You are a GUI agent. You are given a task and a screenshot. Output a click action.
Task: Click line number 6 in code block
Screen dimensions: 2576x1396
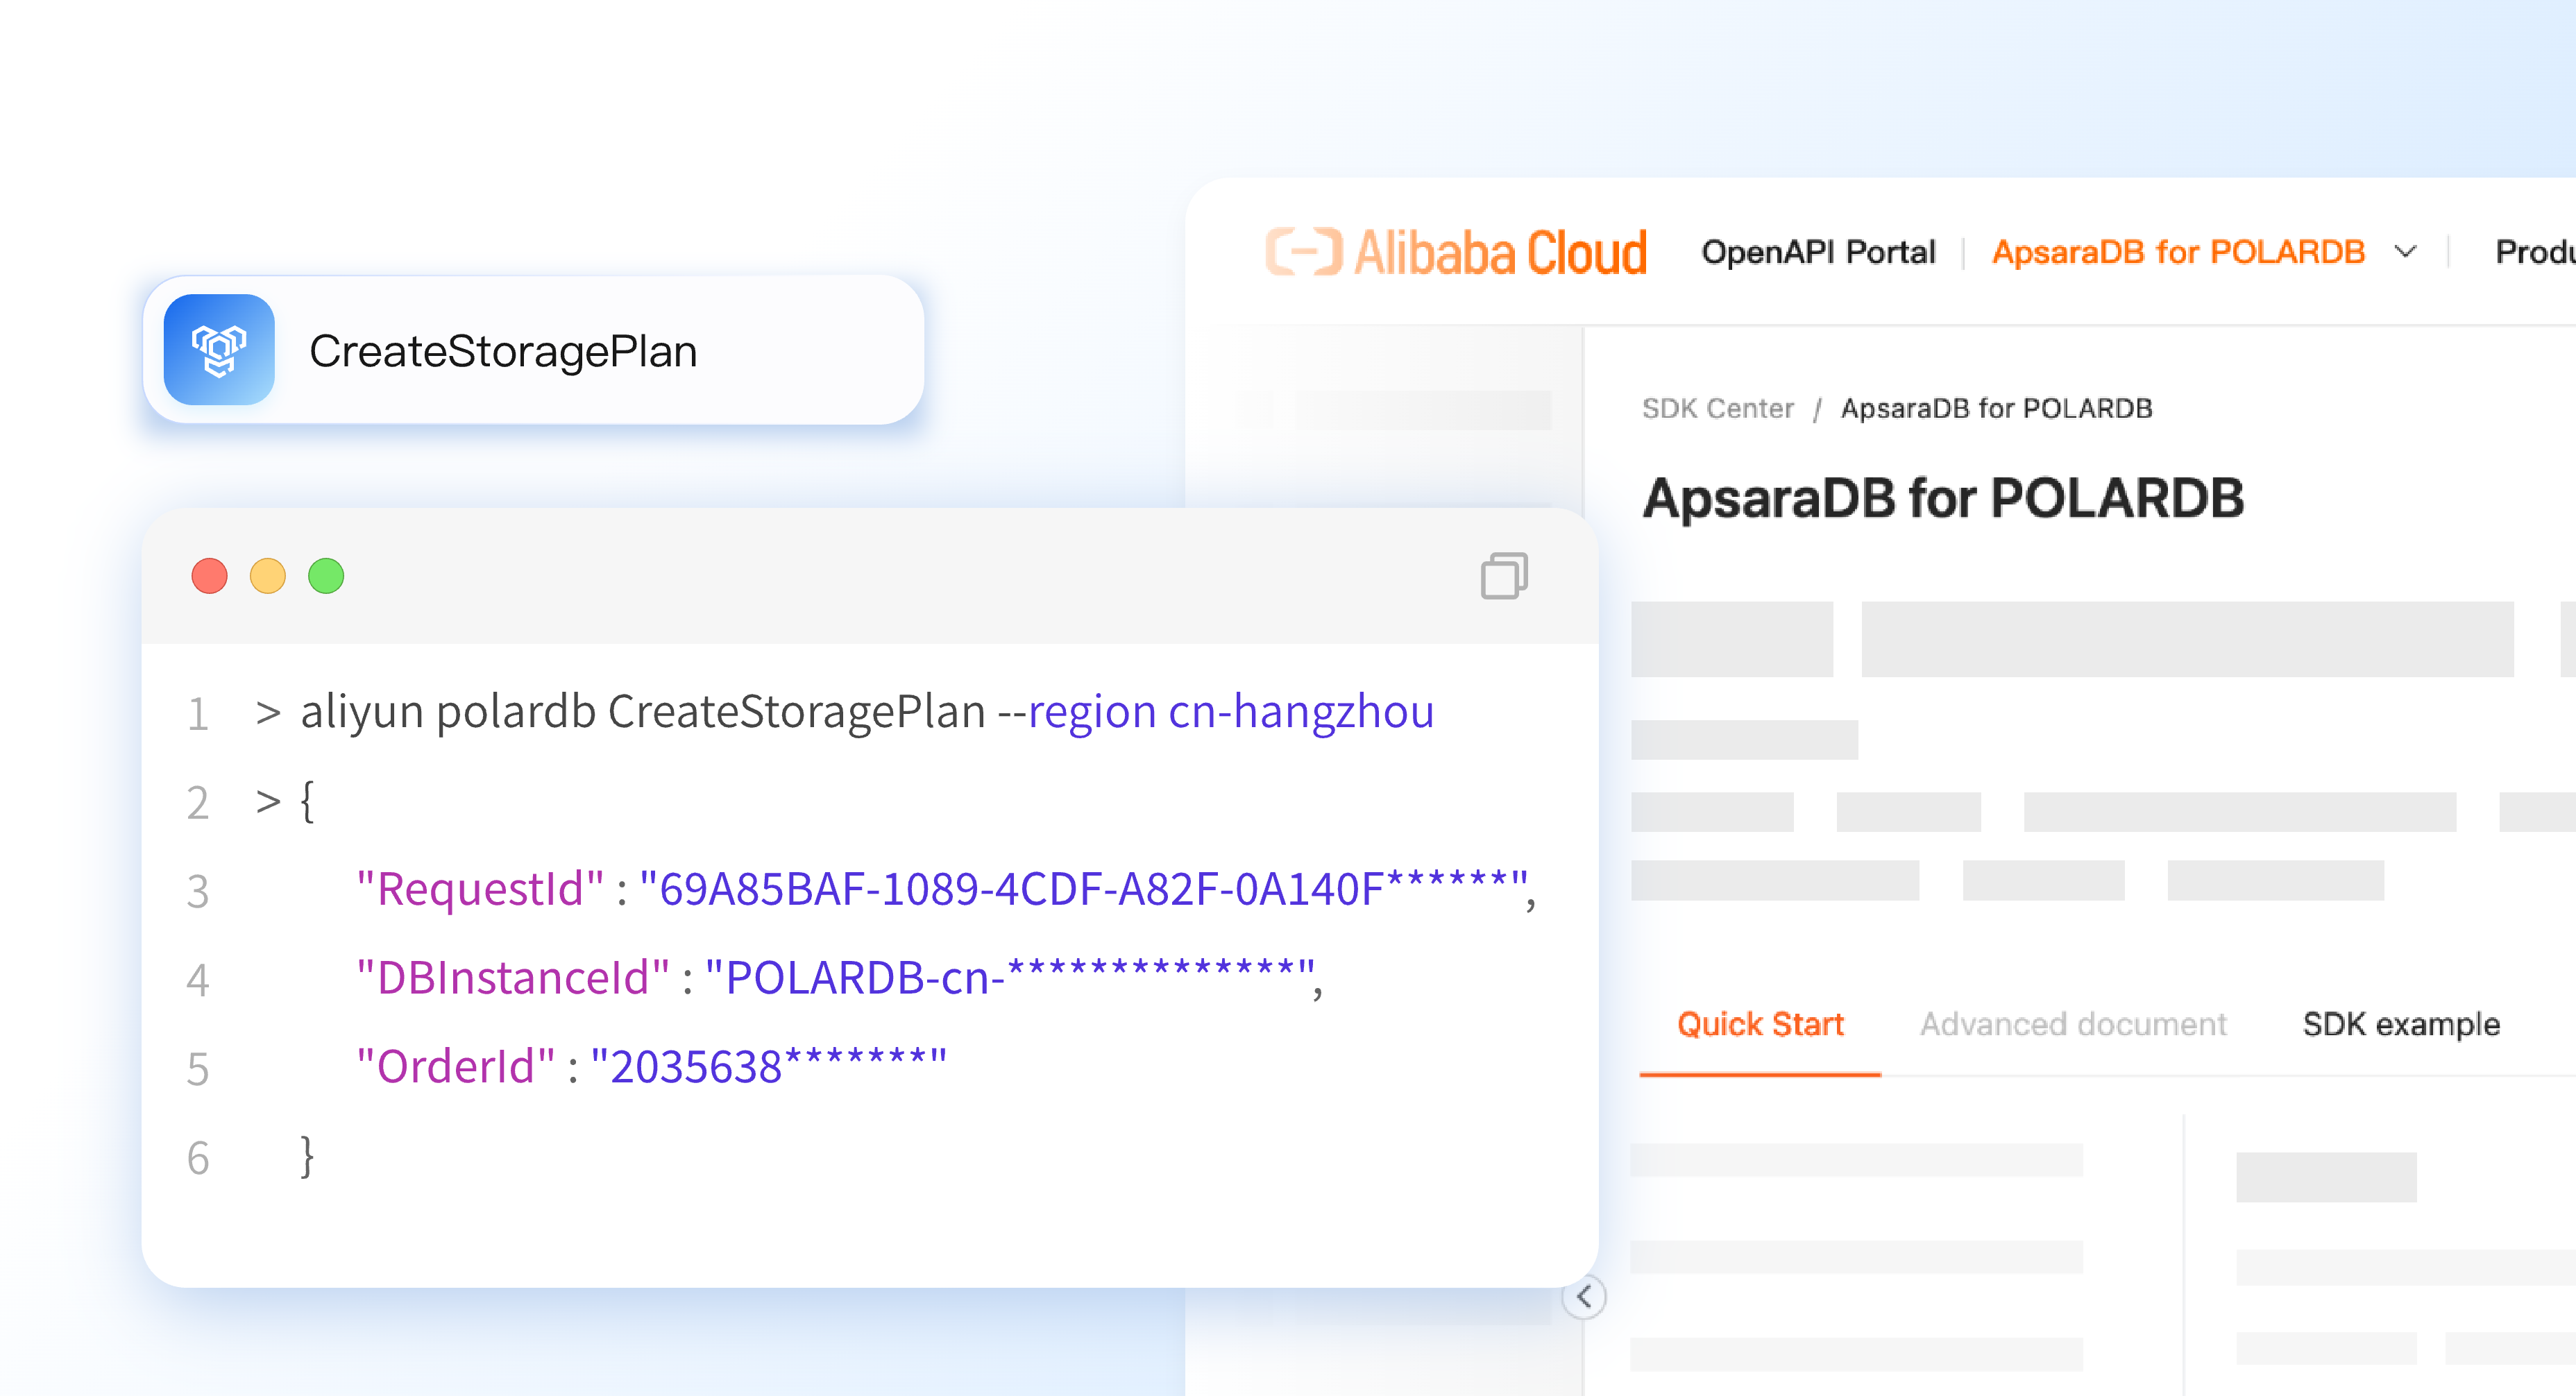tap(198, 1157)
